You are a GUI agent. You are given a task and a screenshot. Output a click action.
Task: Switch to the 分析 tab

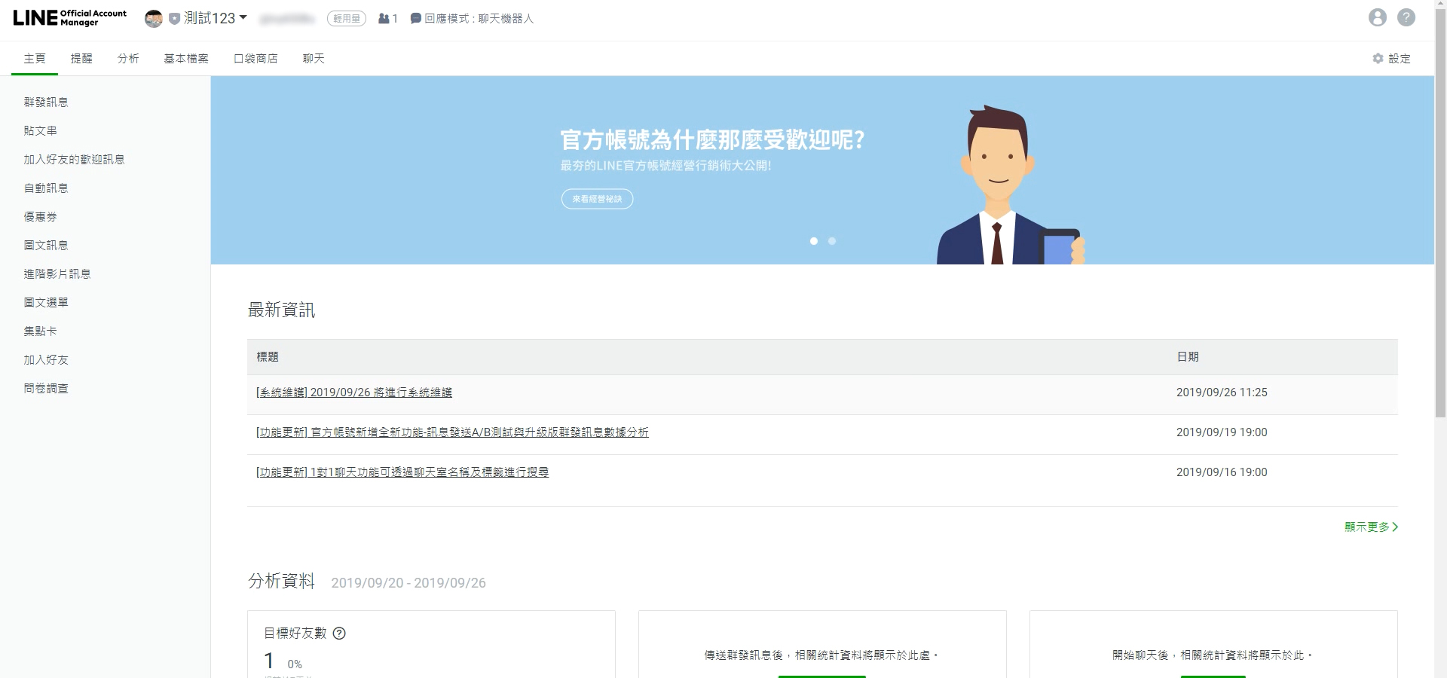[128, 58]
